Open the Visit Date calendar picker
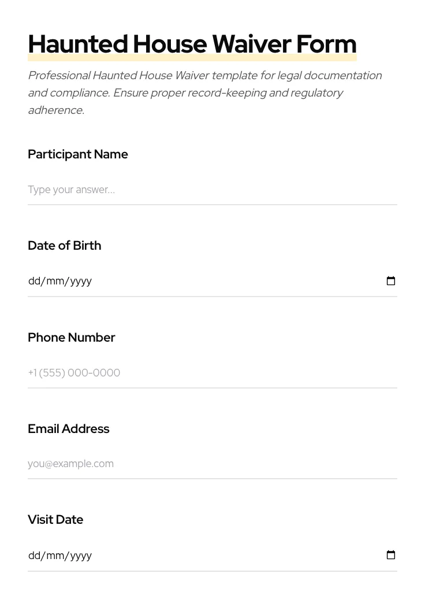Image resolution: width=425 pixels, height=592 pixels. coord(391,555)
